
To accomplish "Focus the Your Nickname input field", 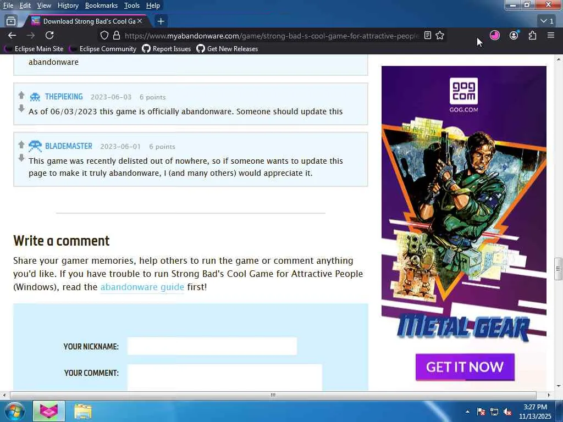I will pyautogui.click(x=212, y=346).
